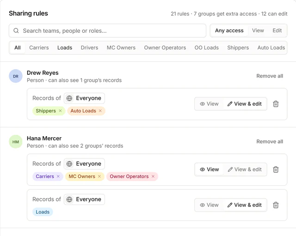Go to the Owner Operators tab
Screen dimensions: 296x236
pyautogui.click(x=165, y=48)
